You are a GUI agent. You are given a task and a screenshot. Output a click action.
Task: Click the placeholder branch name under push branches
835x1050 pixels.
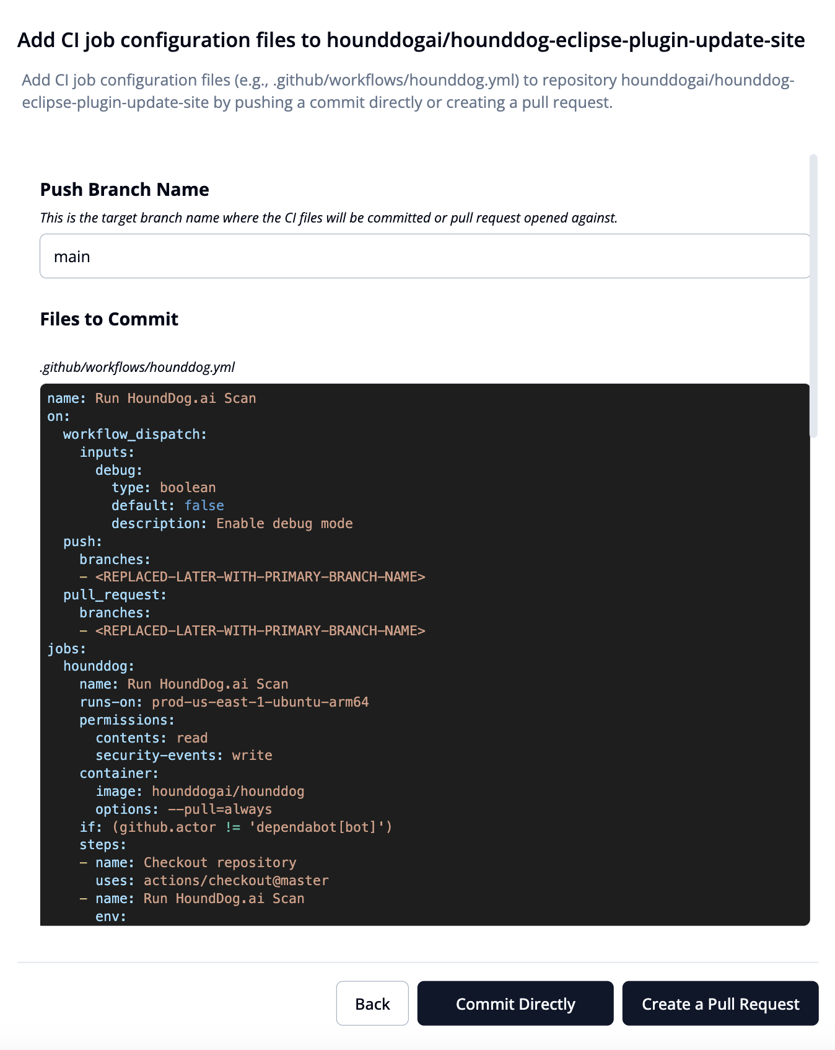coord(260,576)
